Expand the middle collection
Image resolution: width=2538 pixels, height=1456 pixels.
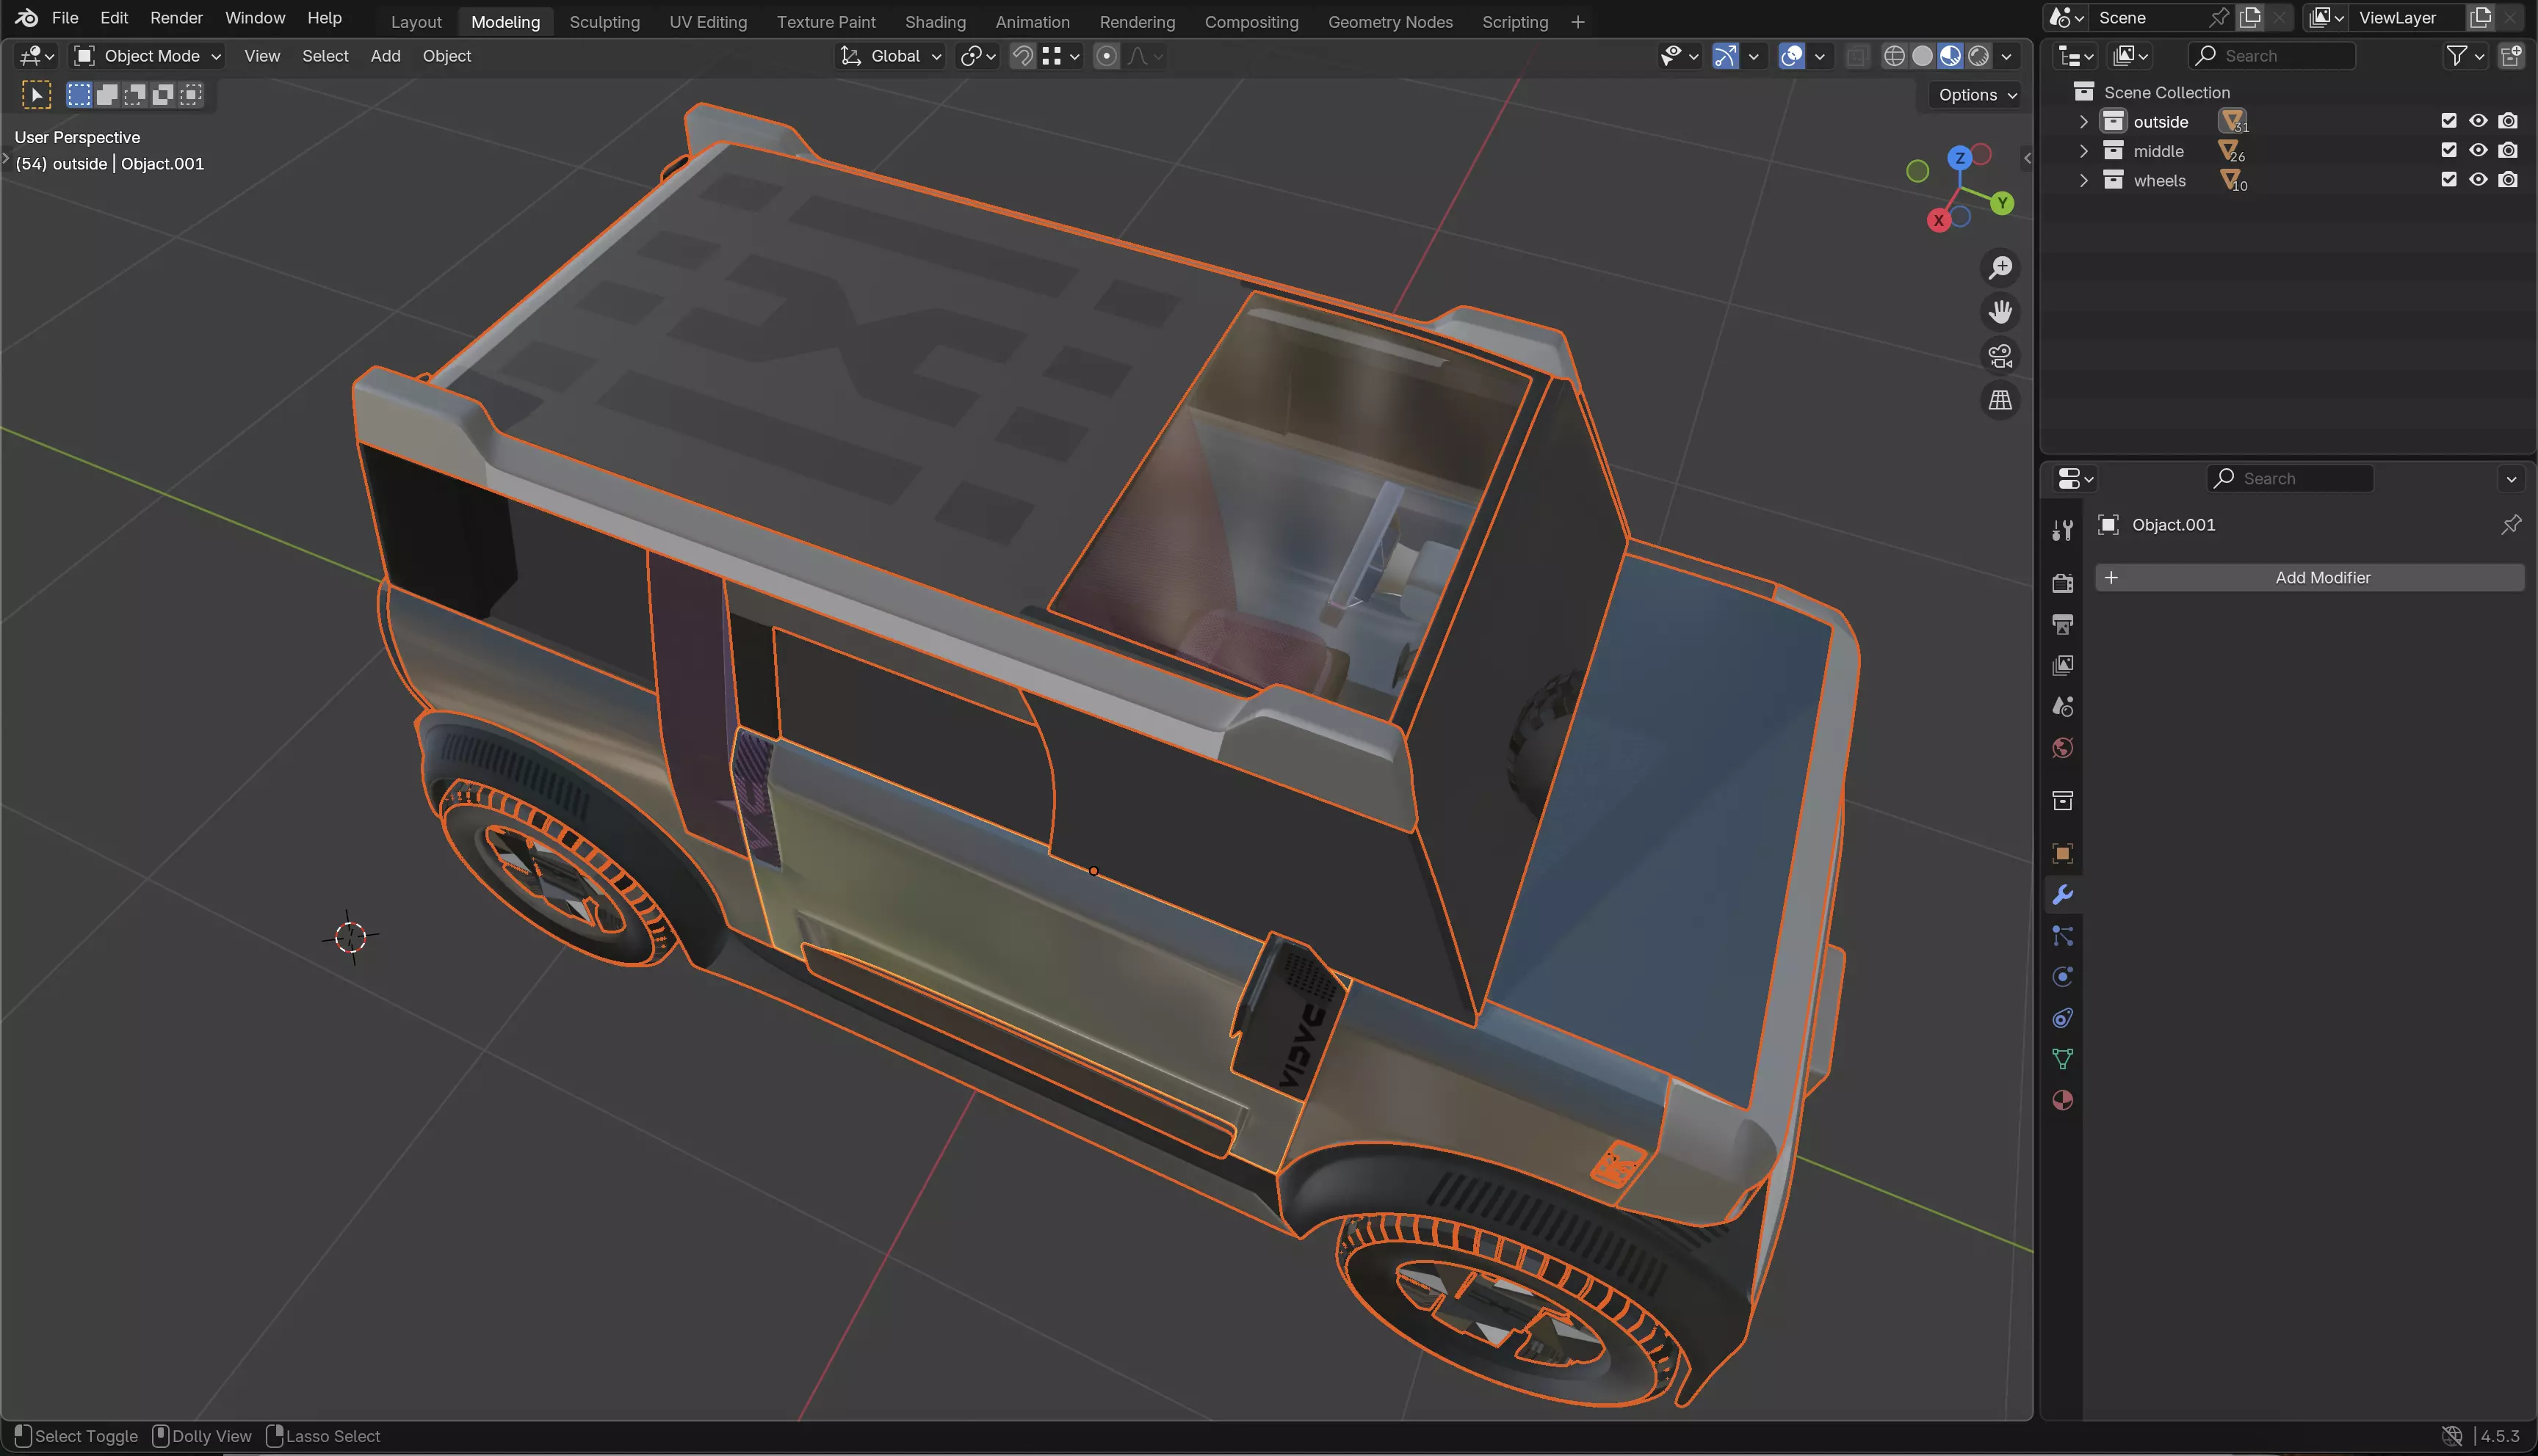[2084, 151]
